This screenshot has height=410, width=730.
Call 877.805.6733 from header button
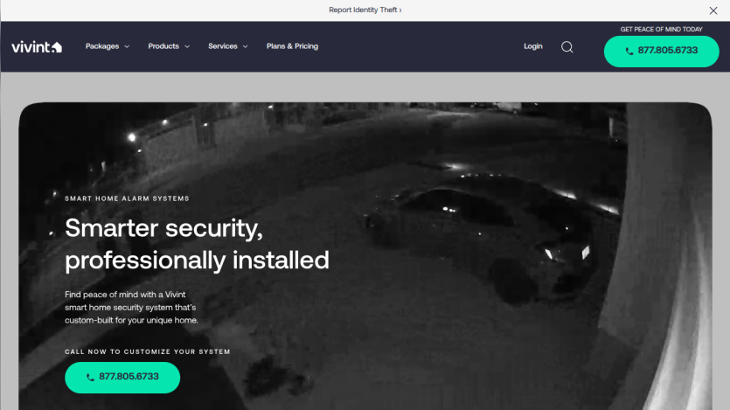(x=661, y=52)
